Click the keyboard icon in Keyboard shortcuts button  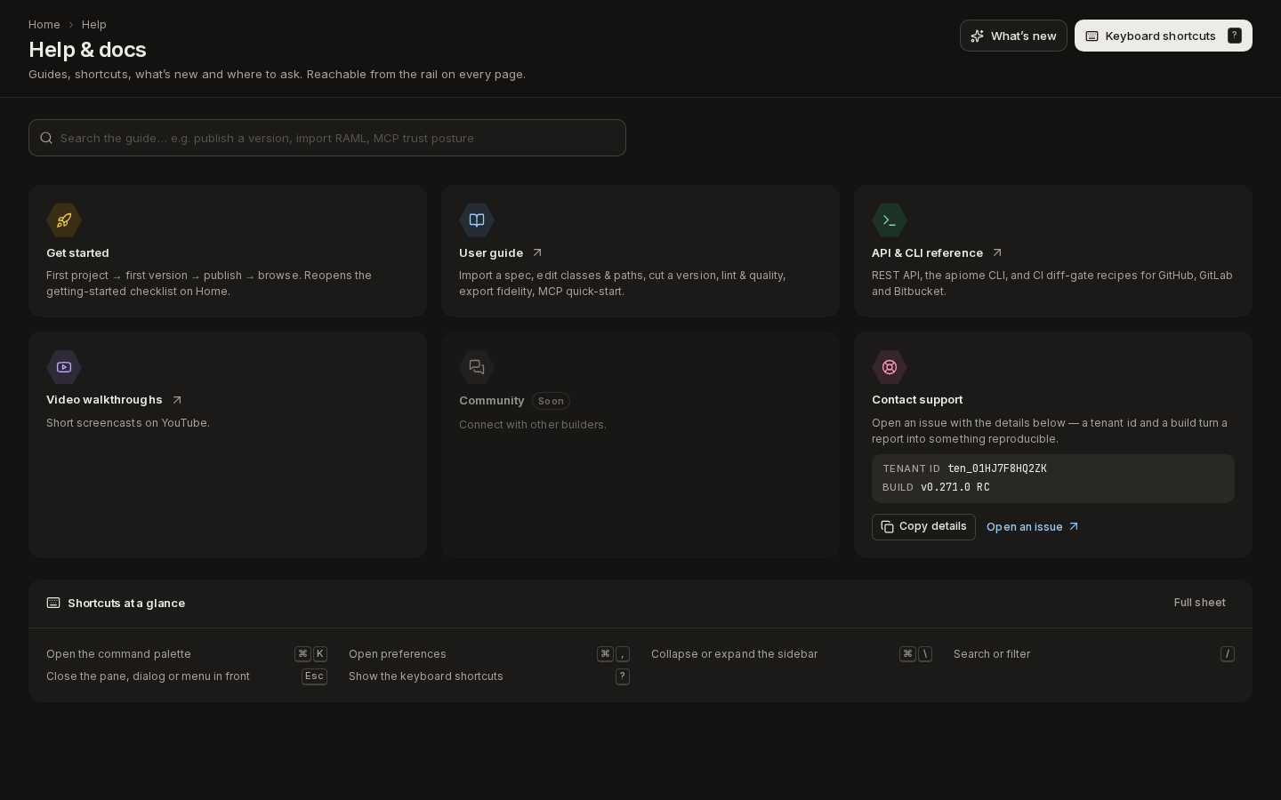(x=1092, y=36)
